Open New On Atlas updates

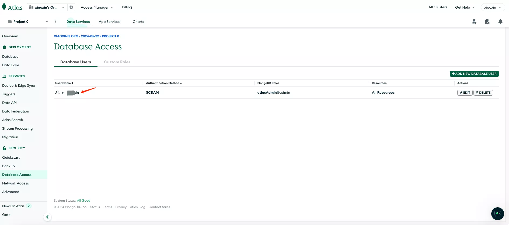[17, 206]
